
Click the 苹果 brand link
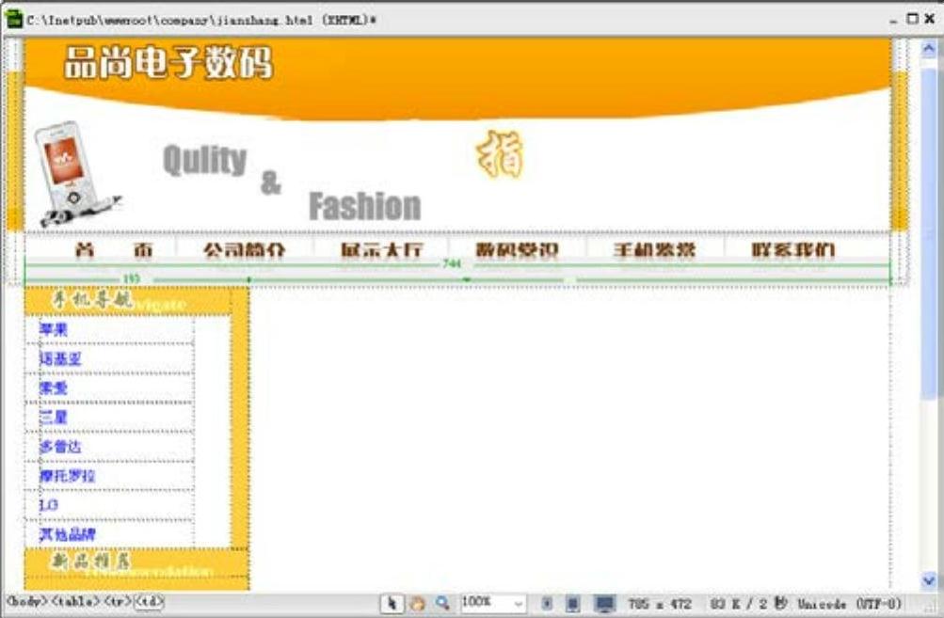(54, 330)
